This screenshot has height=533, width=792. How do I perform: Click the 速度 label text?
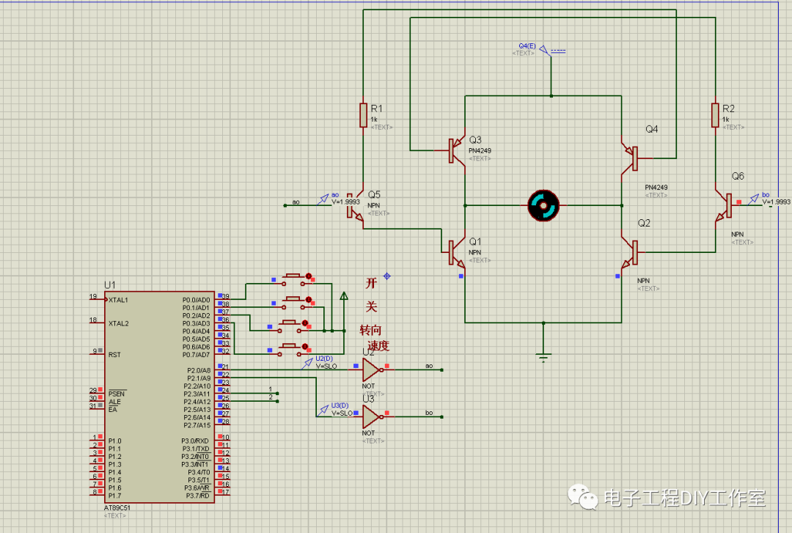click(378, 345)
